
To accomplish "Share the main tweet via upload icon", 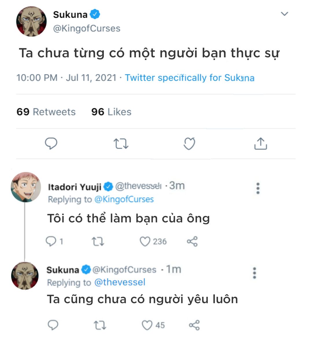I will click(x=261, y=144).
